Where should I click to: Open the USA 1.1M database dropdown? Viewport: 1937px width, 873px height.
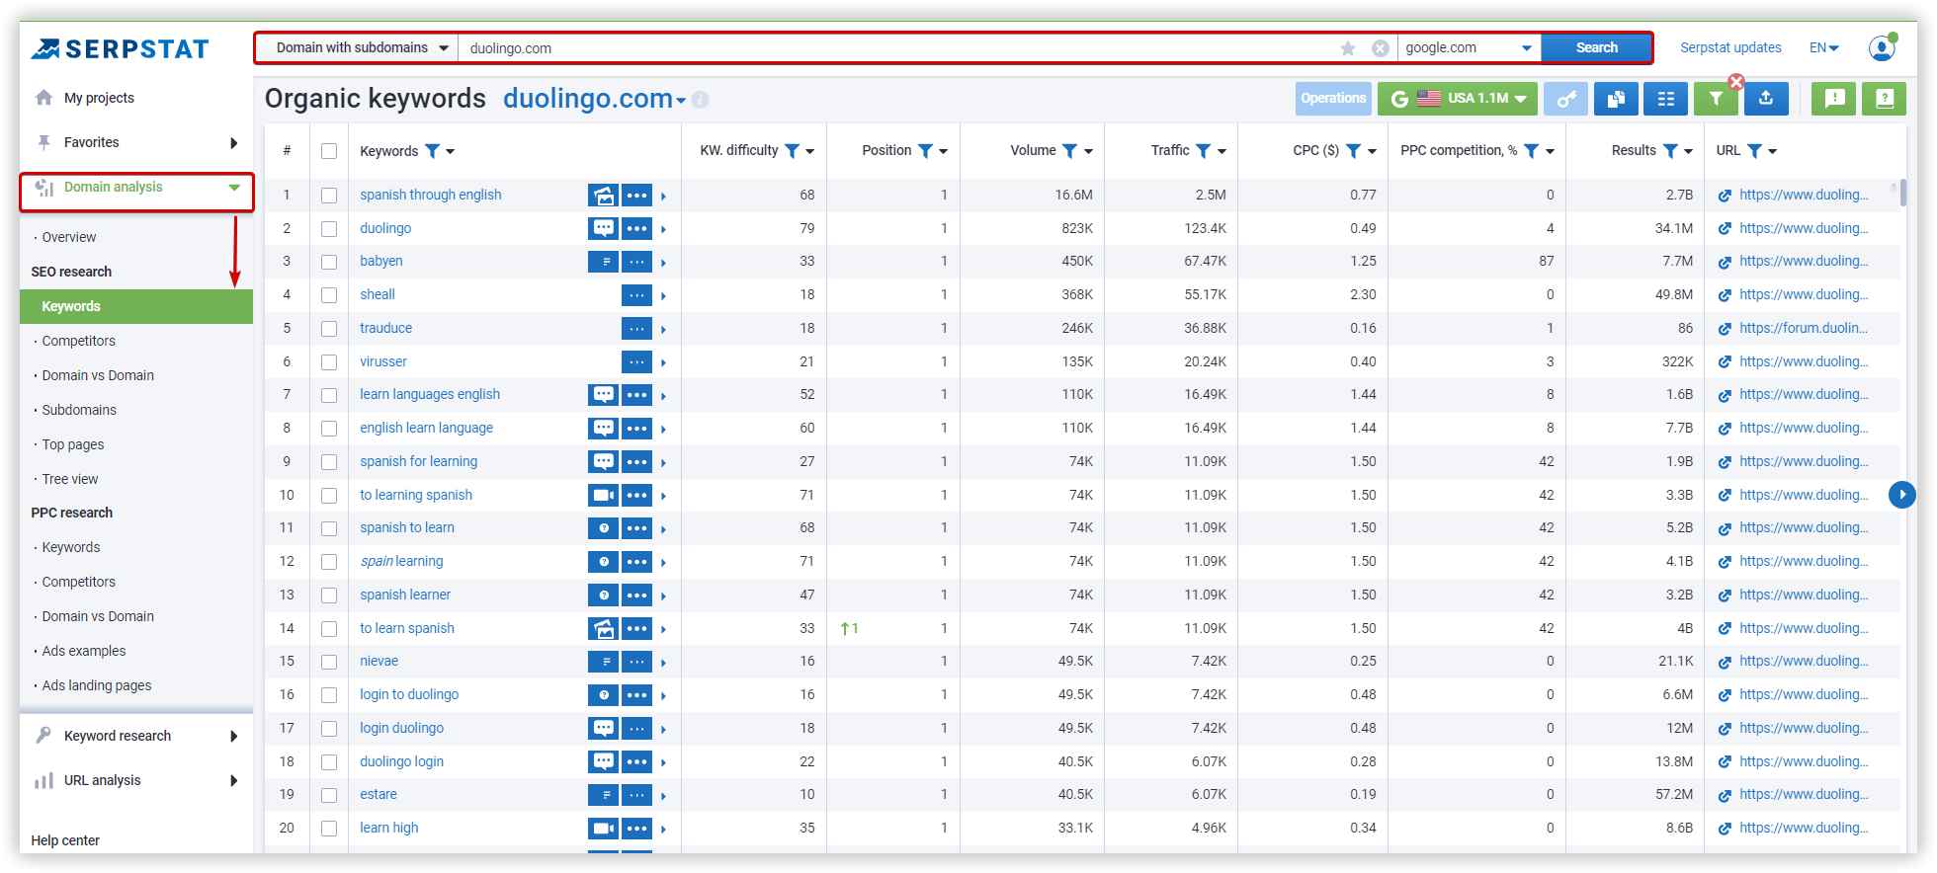tap(1458, 99)
